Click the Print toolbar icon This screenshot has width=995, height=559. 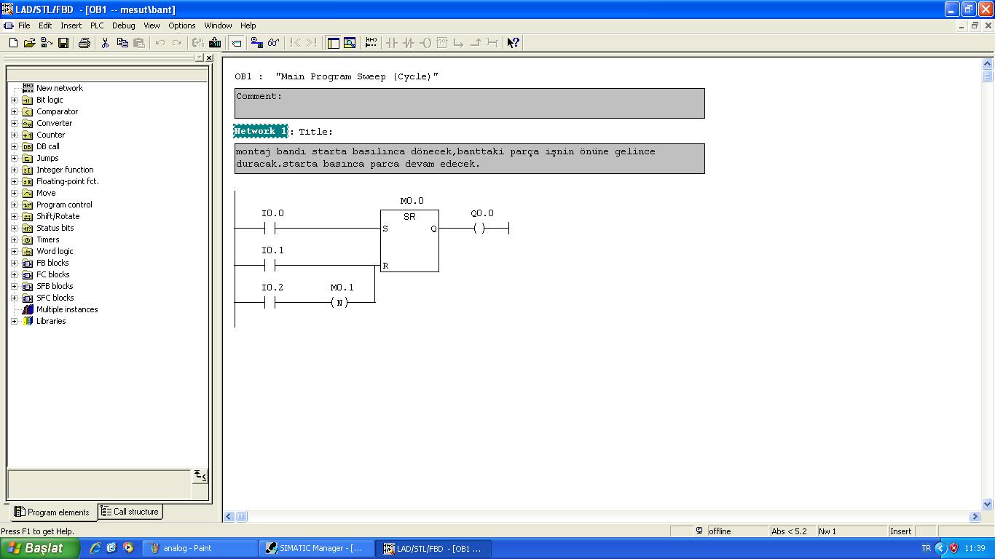[x=84, y=43]
